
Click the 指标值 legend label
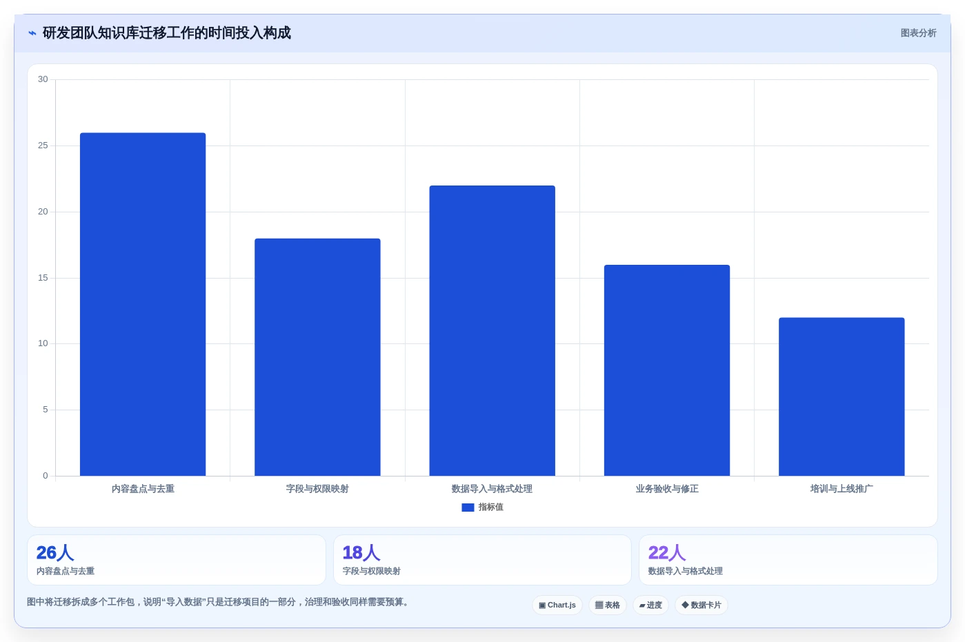491,508
